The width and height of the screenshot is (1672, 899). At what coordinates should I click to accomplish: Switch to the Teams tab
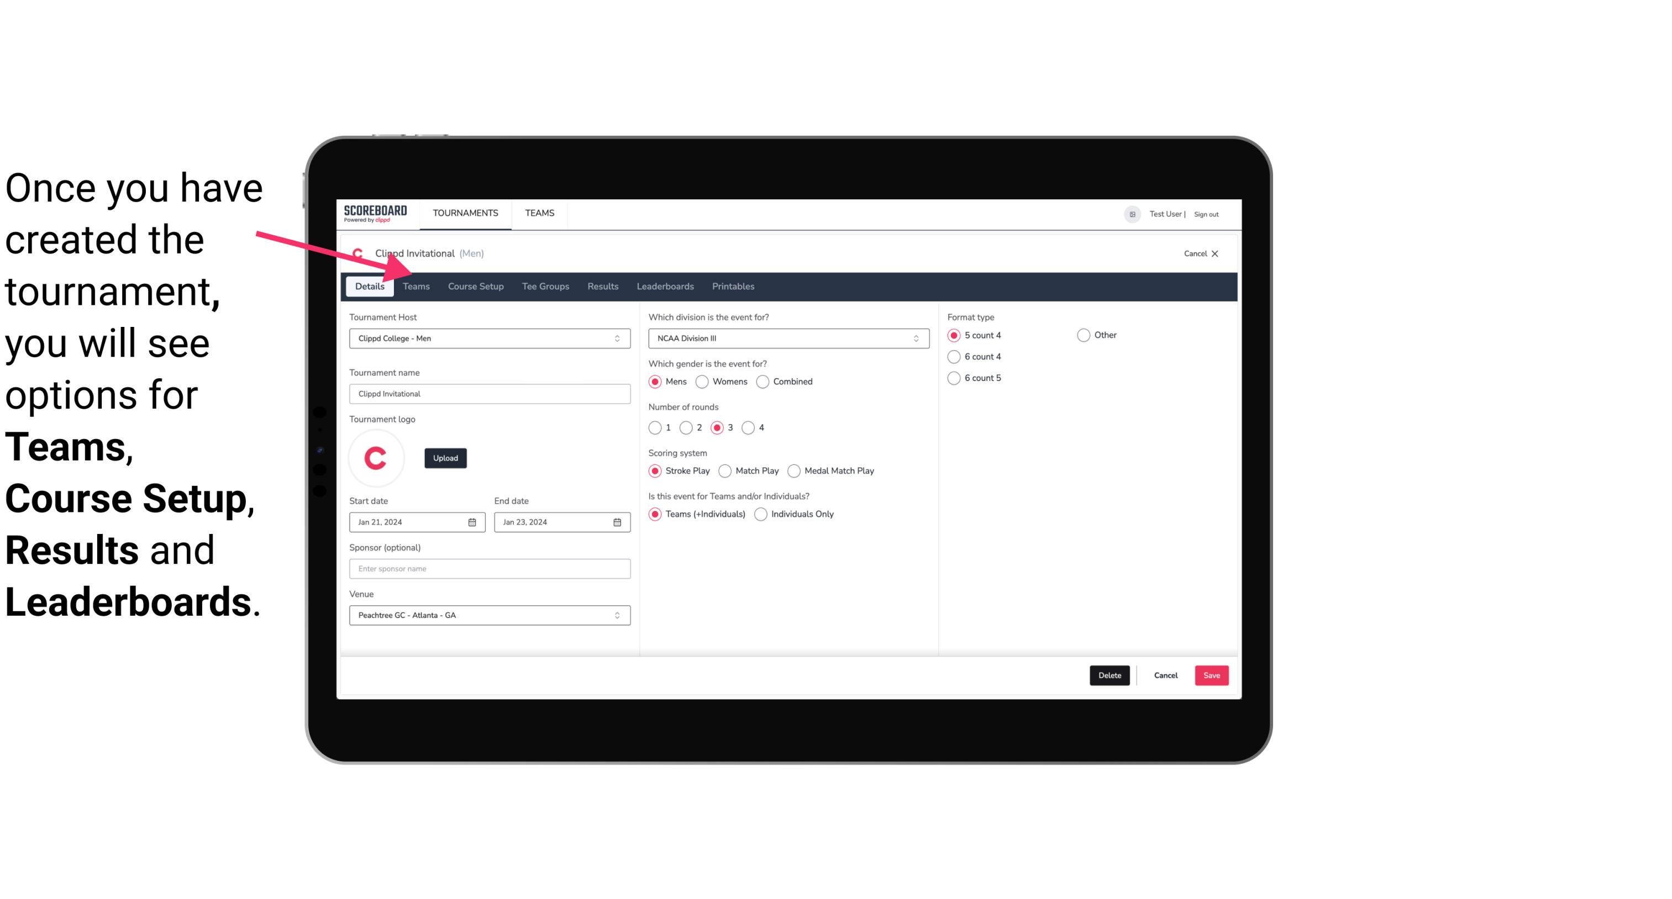click(x=415, y=285)
